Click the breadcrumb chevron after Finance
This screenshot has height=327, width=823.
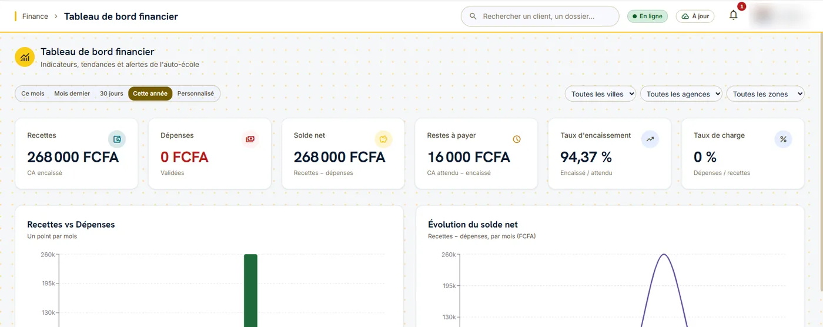(56, 16)
